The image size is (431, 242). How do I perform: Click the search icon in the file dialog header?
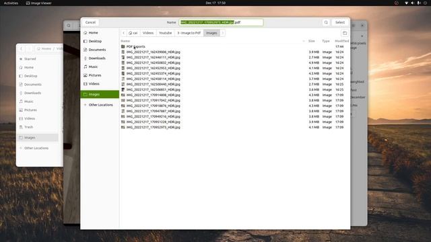point(326,22)
